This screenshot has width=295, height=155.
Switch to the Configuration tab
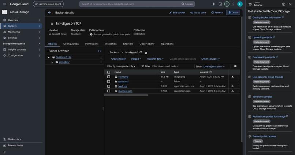click(x=71, y=44)
